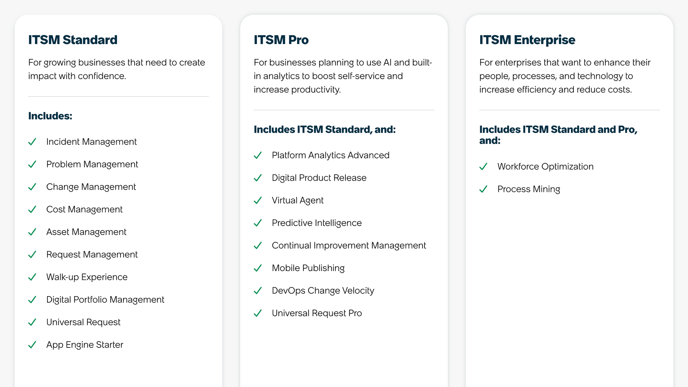Click the checkmark beside Platform Analytics Advanced
Viewport: 688px width, 387px height.
[258, 155]
